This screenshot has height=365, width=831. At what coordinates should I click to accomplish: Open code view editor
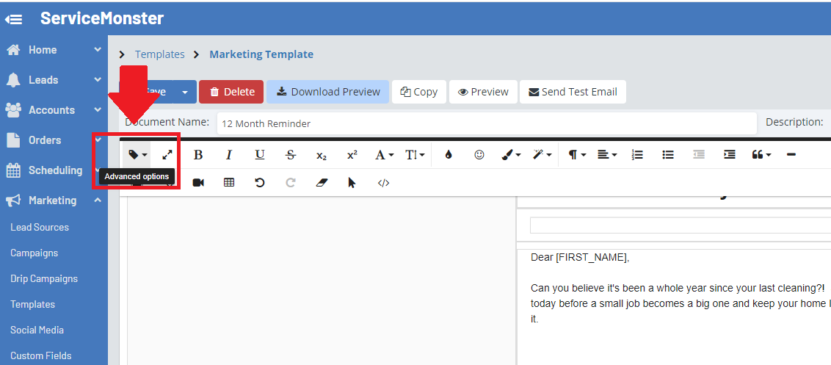pos(383,183)
